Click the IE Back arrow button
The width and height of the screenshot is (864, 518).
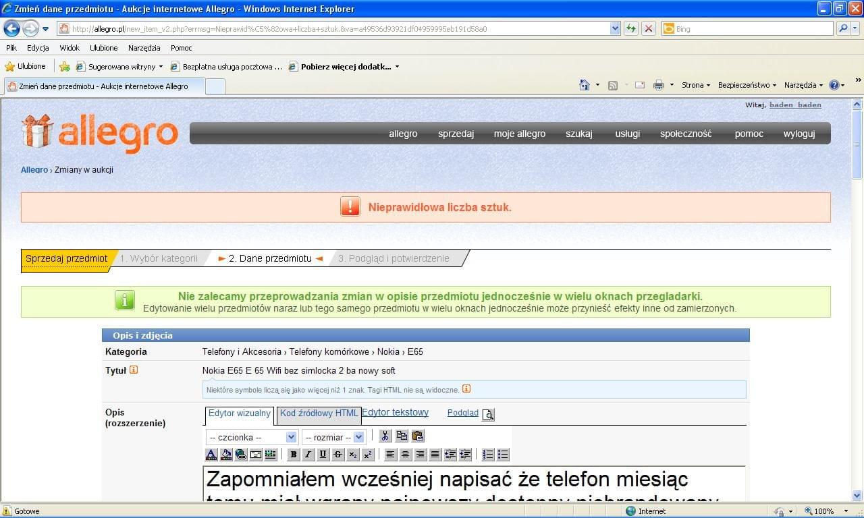tap(11, 28)
